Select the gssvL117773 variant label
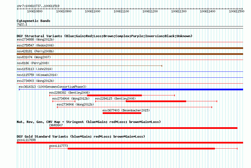This screenshot has width=251, height=168. [58, 146]
